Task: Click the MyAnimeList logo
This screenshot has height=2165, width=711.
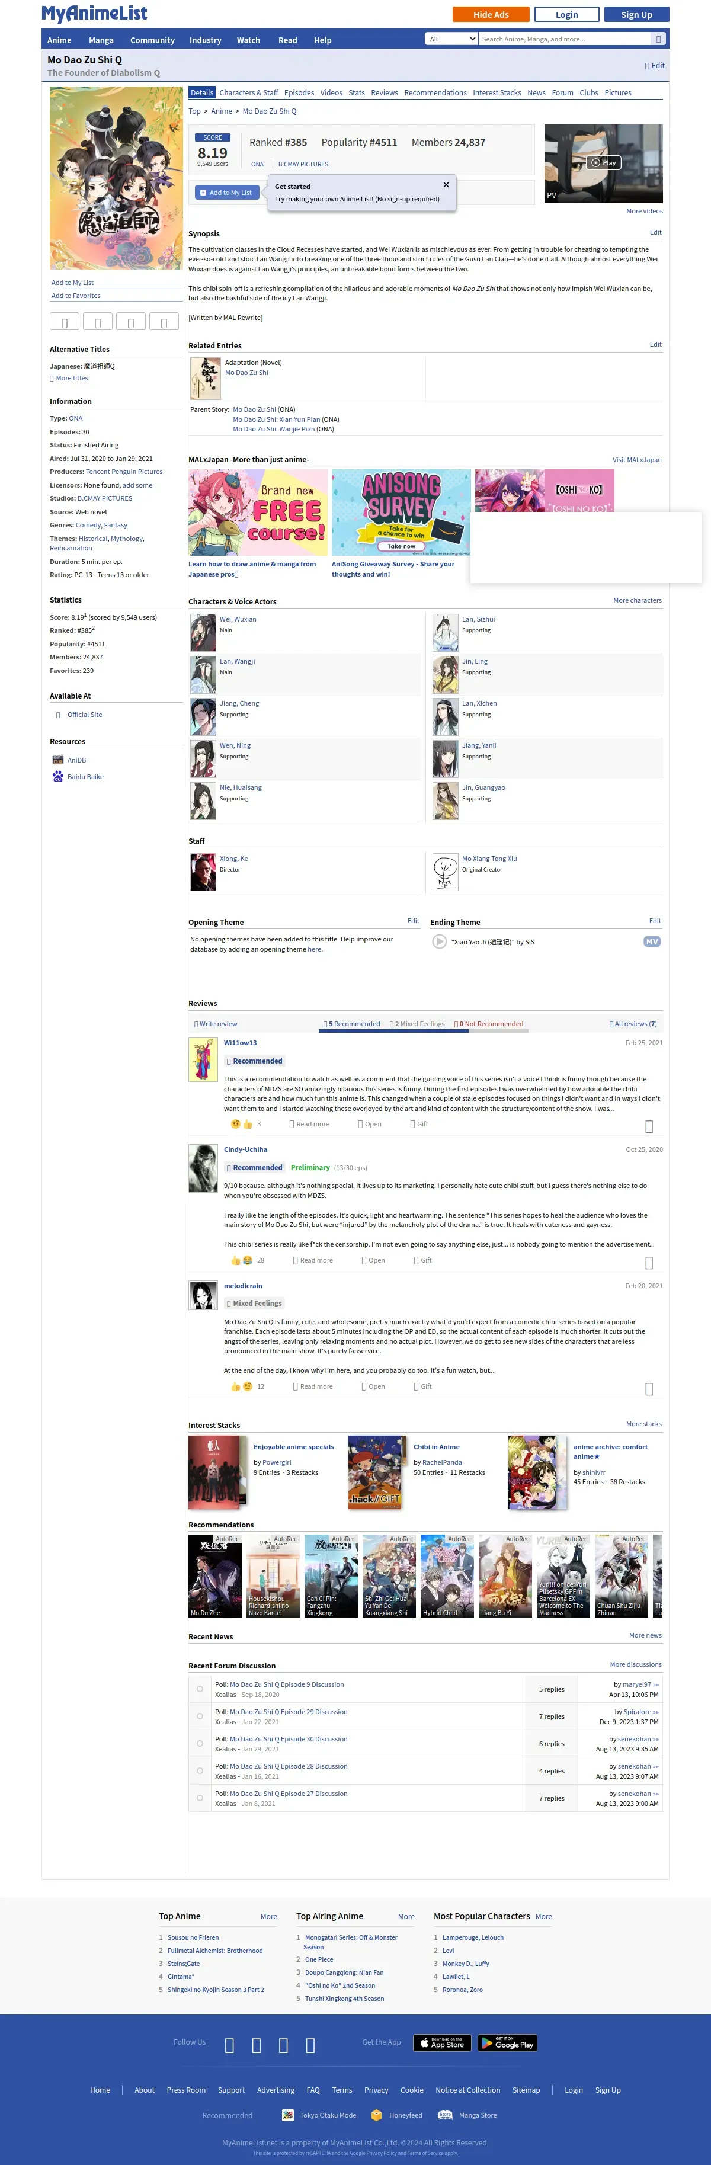Action: tap(94, 14)
